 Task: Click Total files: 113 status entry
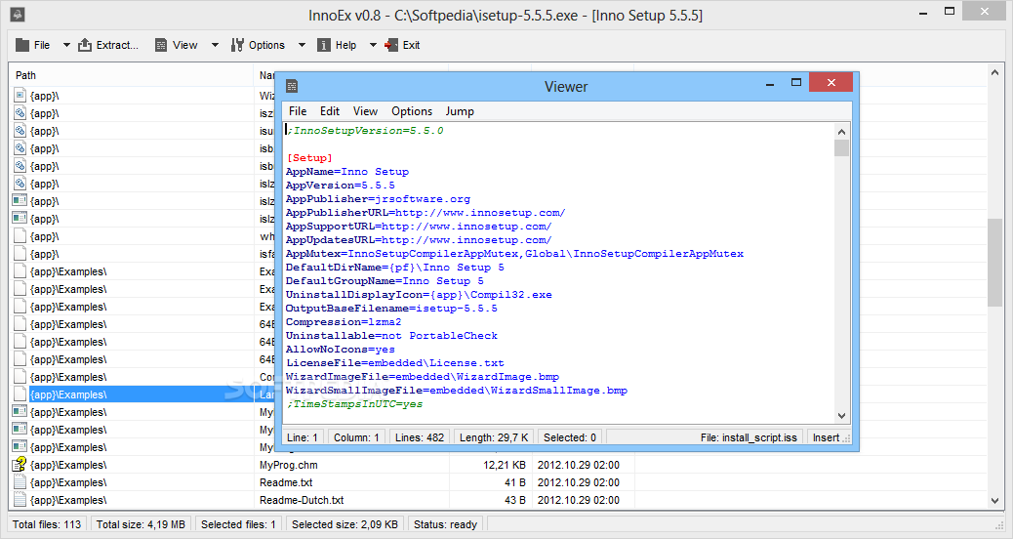[47, 524]
